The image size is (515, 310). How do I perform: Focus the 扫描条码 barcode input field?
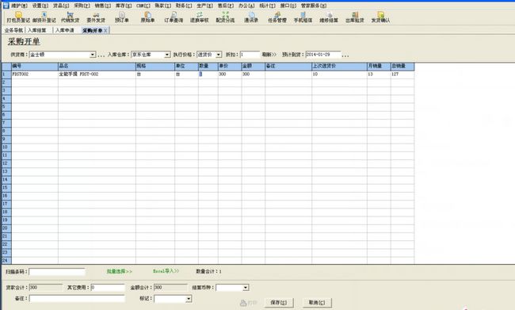(x=57, y=272)
